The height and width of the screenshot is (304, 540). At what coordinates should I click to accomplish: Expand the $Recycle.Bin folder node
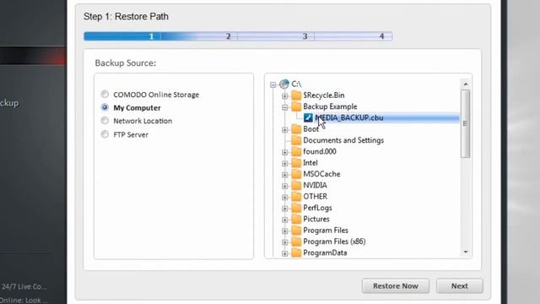click(285, 95)
